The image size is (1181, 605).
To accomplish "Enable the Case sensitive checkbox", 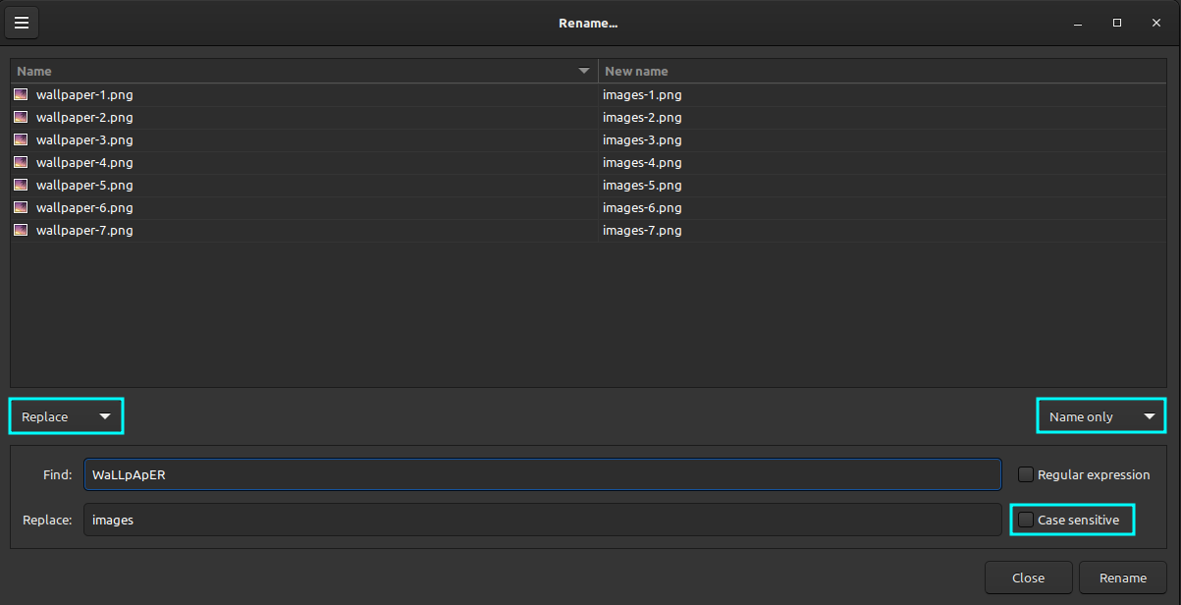I will pos(1025,520).
